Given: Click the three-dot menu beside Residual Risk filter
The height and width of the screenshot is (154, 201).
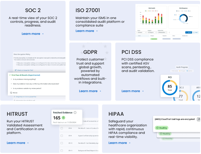Looking at the screenshot, I should pyautogui.click(x=169, y=33).
